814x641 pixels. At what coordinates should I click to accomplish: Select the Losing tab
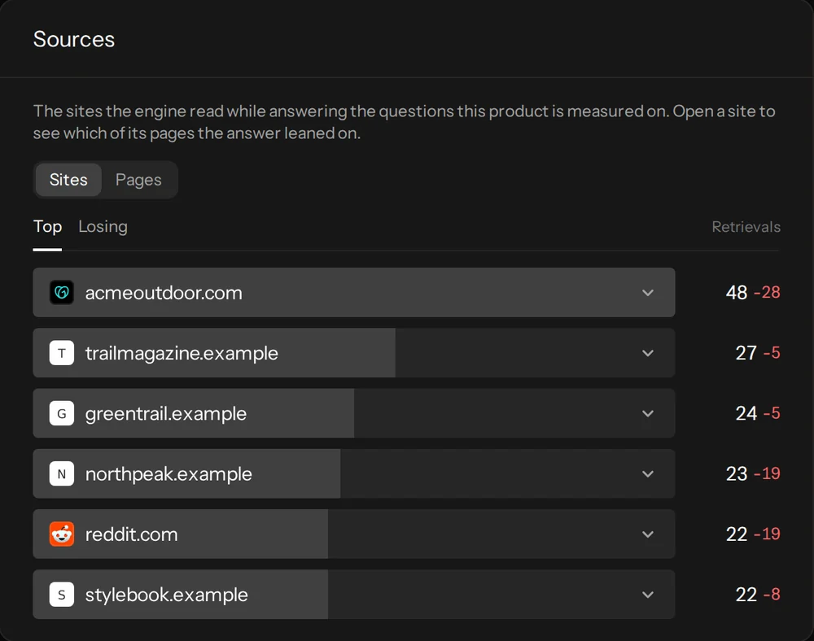(x=103, y=227)
